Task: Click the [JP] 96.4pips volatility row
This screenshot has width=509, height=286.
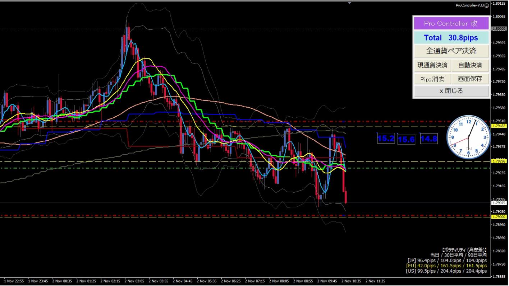Action: click(x=447, y=261)
